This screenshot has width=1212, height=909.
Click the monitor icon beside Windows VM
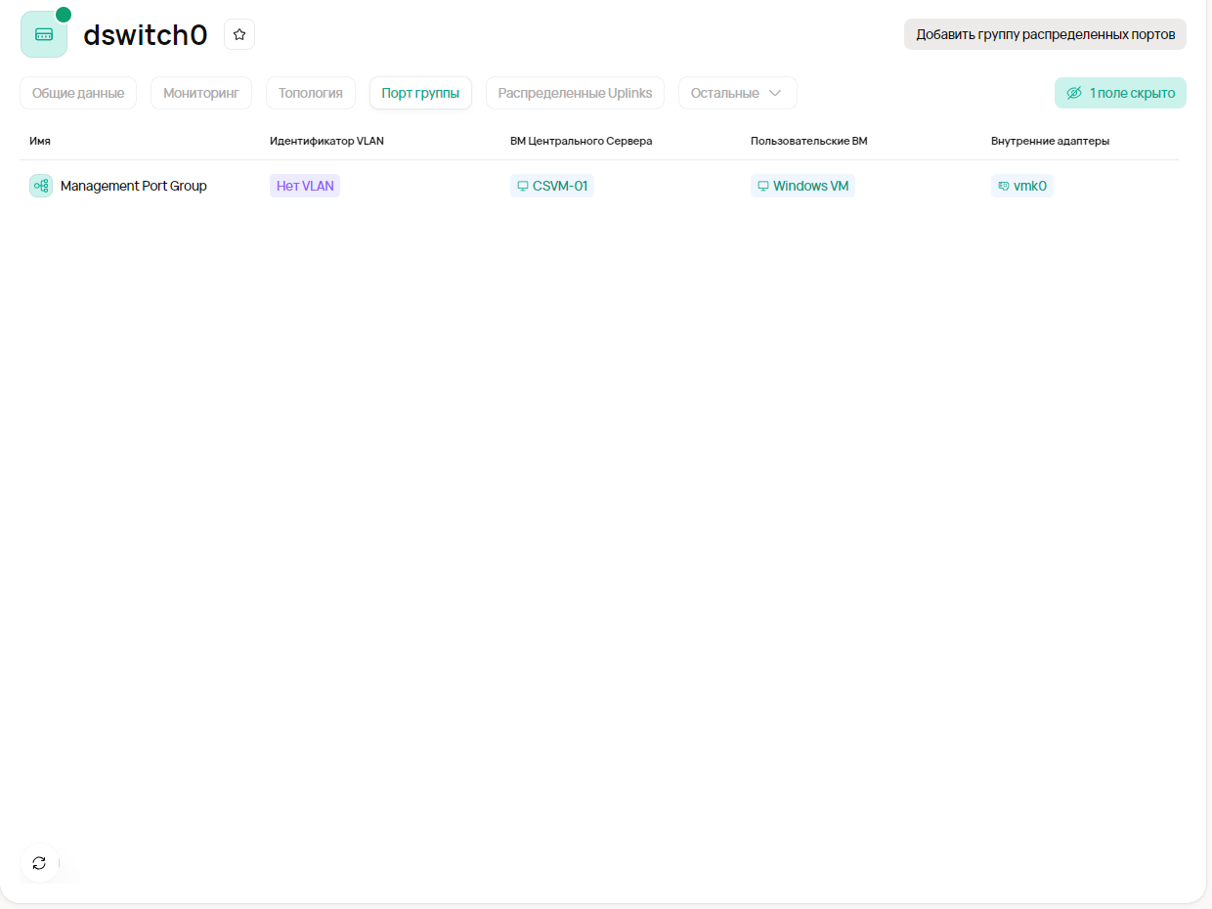click(763, 186)
